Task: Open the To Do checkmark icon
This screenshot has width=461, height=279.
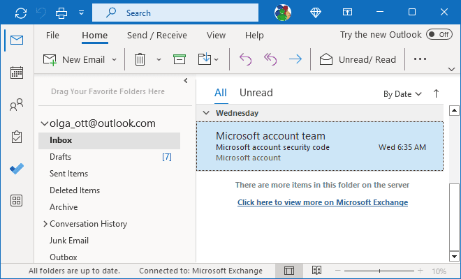Action: [17, 169]
